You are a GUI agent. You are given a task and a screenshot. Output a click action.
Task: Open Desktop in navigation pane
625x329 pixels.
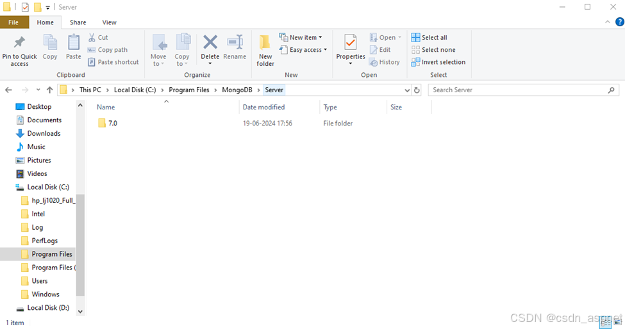pos(39,107)
